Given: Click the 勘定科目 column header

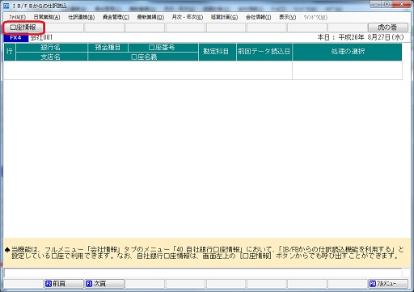Looking at the screenshot, I should click(218, 52).
